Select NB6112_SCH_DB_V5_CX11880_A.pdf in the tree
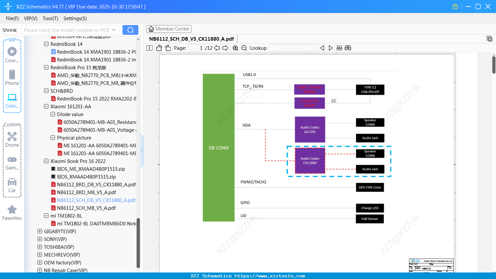496x279 pixels. 93,200
